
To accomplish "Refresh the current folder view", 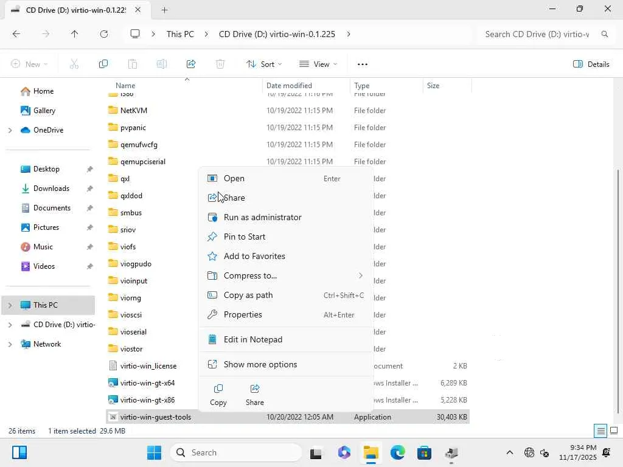I will (x=103, y=34).
